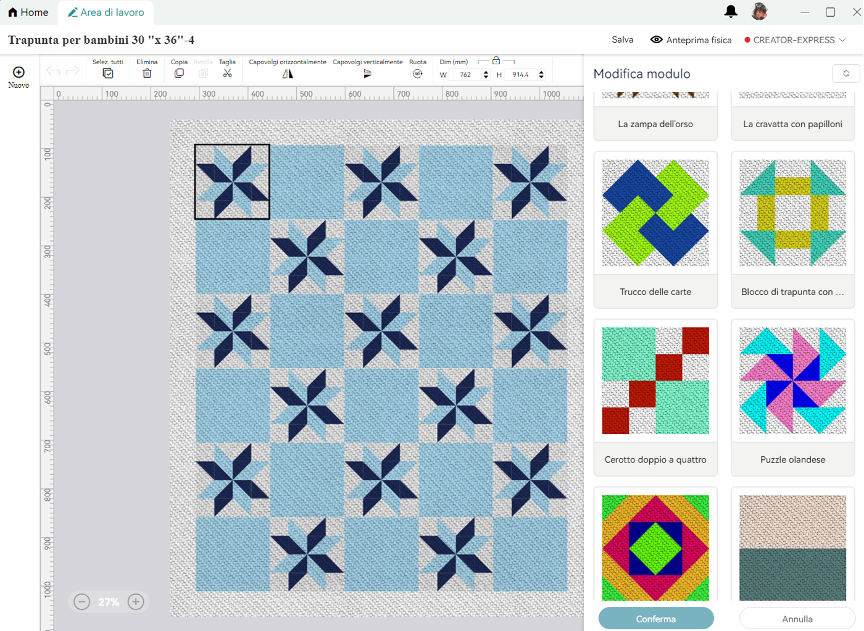Click the Copia icon

(x=179, y=73)
